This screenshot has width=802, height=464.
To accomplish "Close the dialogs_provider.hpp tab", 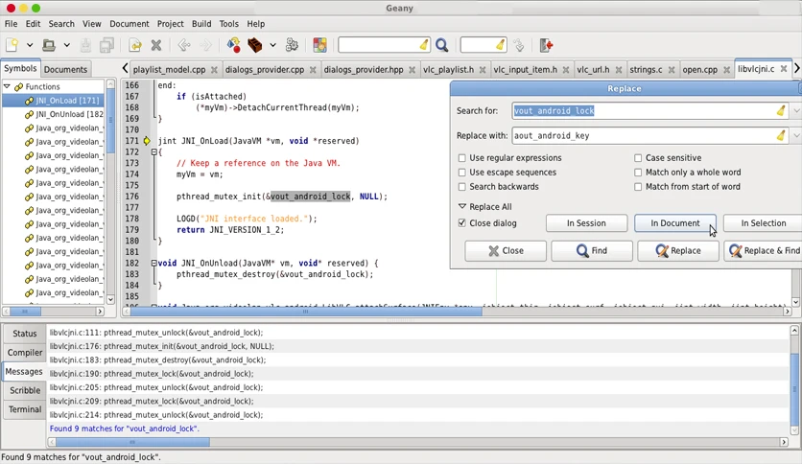I will coord(413,69).
